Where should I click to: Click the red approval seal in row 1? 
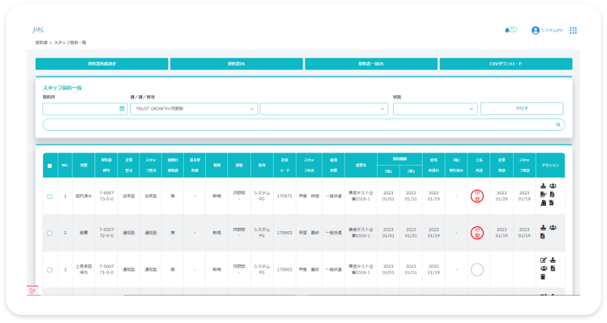coord(477,196)
